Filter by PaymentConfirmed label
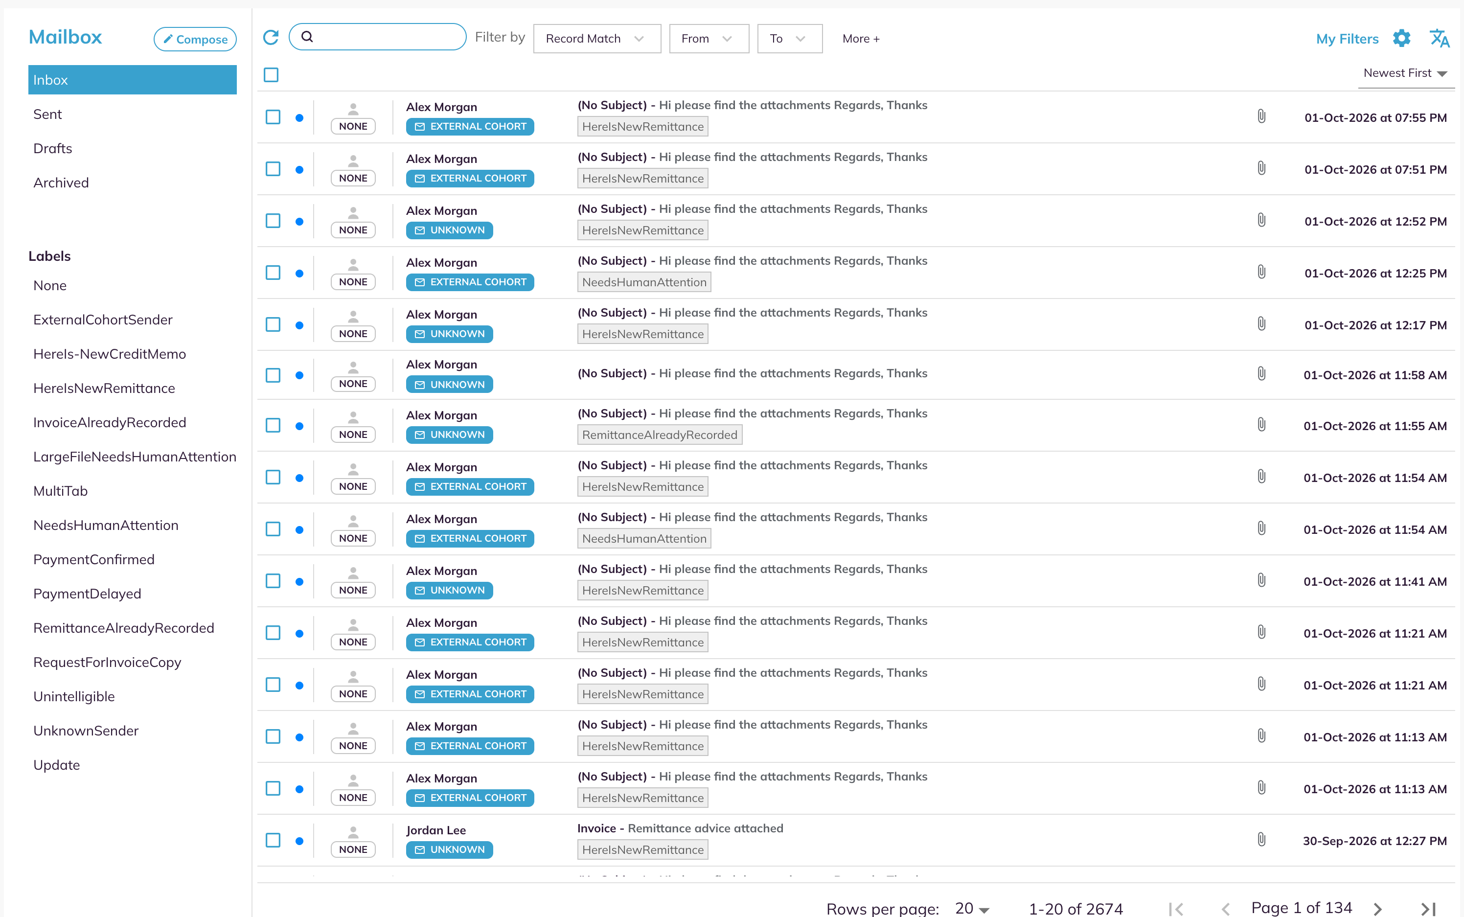This screenshot has width=1464, height=917. coord(93,559)
